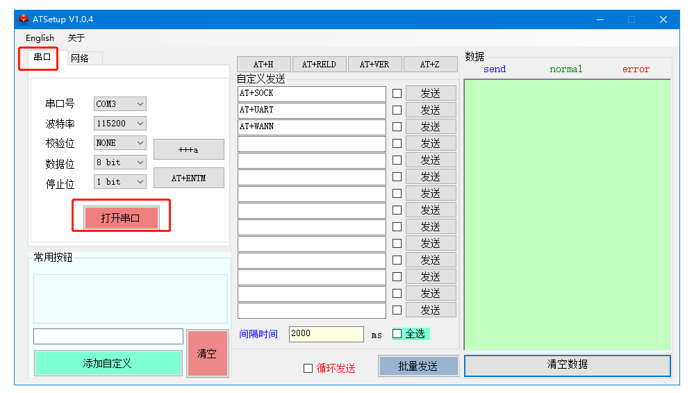Click the 清空数据 clear data button

click(x=567, y=365)
